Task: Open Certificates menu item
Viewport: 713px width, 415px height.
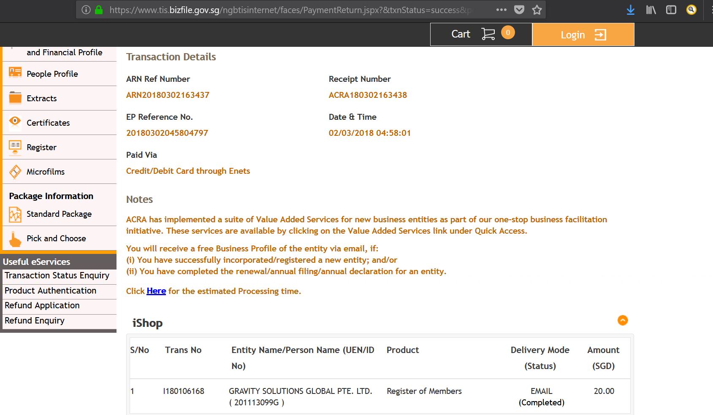Action: click(60, 123)
